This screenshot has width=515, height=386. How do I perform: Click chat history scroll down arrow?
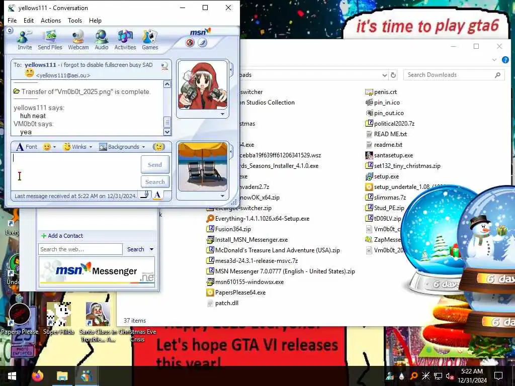(x=167, y=132)
